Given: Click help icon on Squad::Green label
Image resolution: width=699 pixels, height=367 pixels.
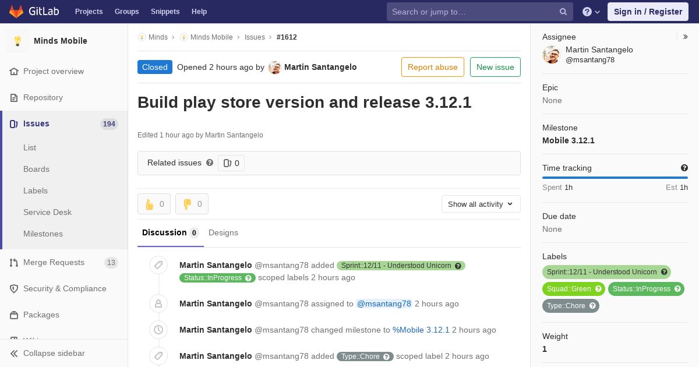Looking at the screenshot, I should pyautogui.click(x=598, y=289).
